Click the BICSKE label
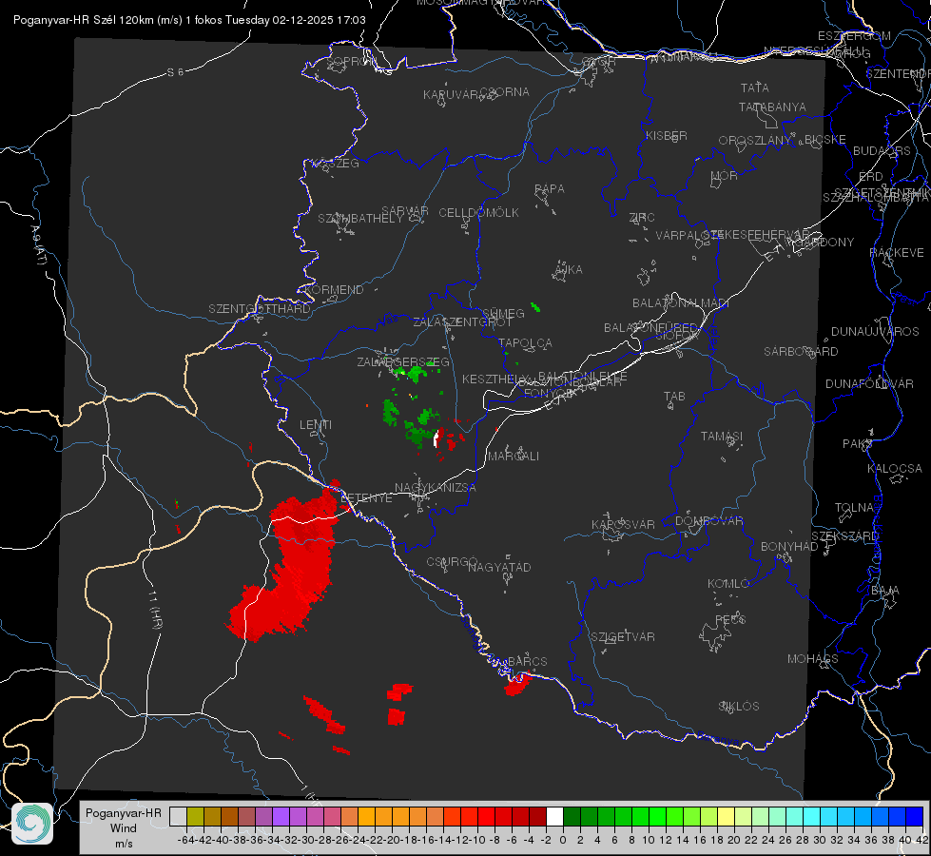The image size is (931, 856). [x=825, y=140]
